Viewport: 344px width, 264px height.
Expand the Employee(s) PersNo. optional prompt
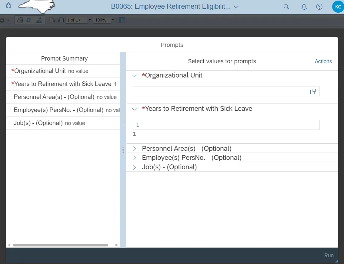[135, 158]
